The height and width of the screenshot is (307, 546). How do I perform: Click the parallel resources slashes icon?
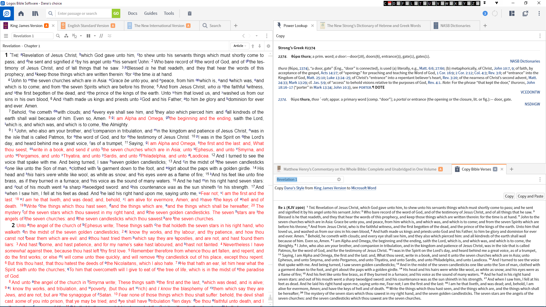coord(101,36)
